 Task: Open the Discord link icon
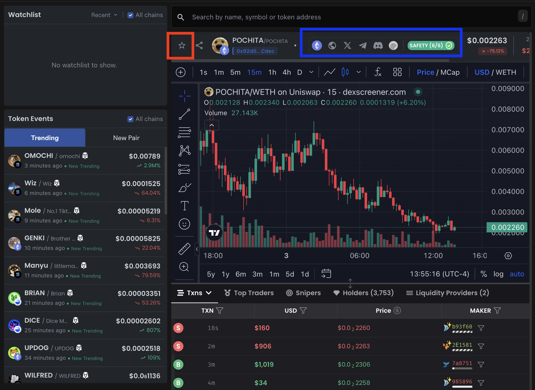coord(378,46)
